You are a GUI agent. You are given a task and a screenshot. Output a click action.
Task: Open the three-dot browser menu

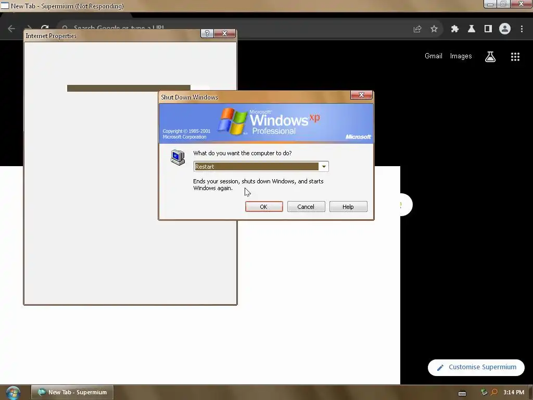pyautogui.click(x=522, y=29)
